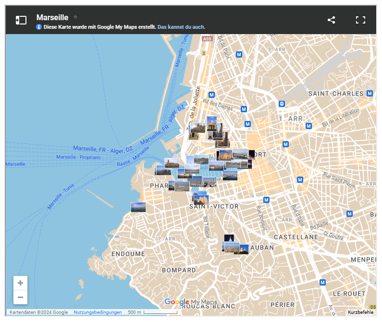Image resolution: width=382 pixels, height=322 pixels.
Task: Open the 'Das kannst du auch.' link
Action: [181, 27]
